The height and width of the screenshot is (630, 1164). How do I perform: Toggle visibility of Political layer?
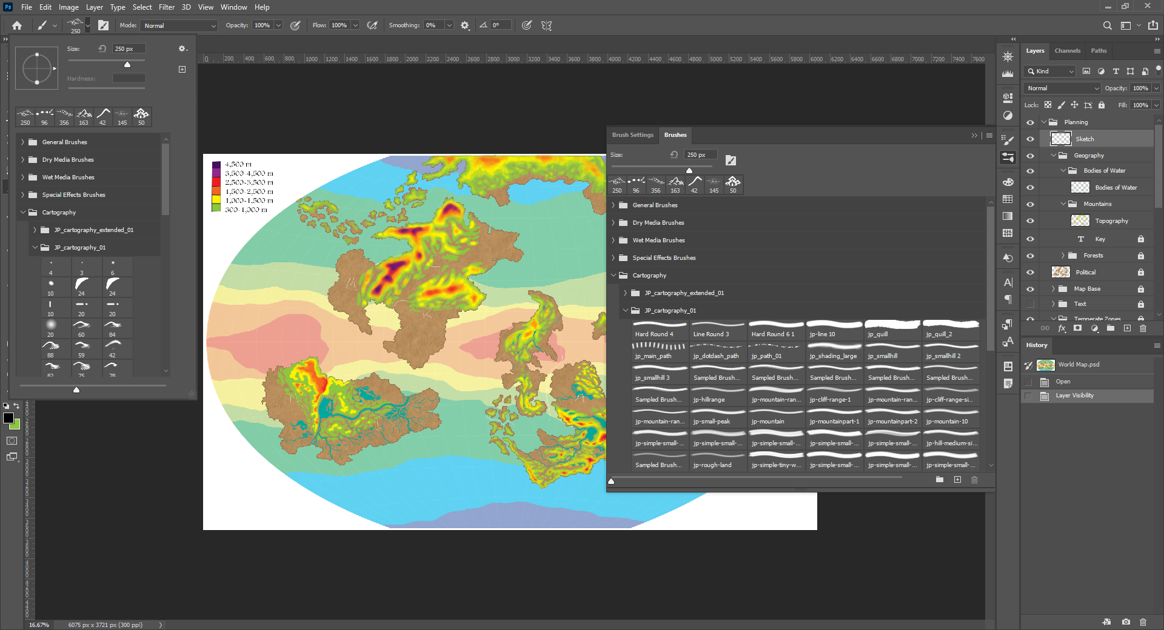click(x=1030, y=273)
